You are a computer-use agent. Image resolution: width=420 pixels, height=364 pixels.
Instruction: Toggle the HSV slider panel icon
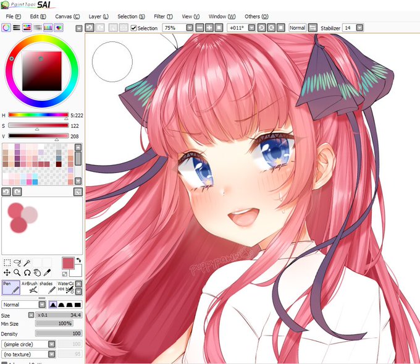tap(27, 28)
